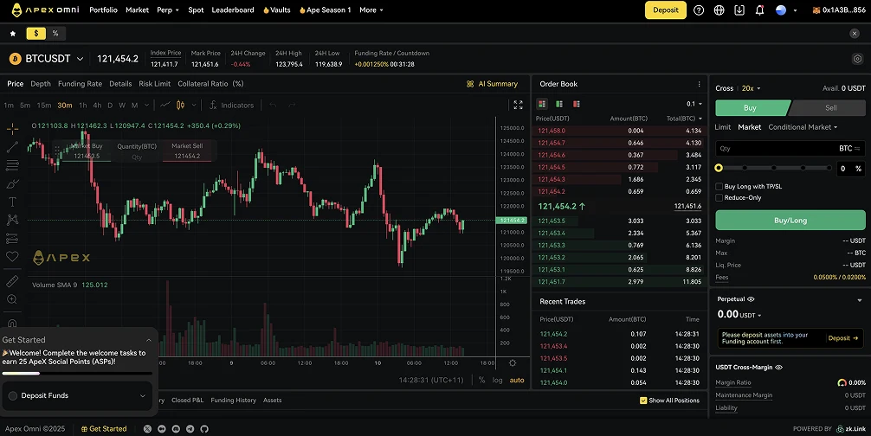Enable Buy Long with TP/SL checkbox
The width and height of the screenshot is (871, 436).
pos(719,186)
